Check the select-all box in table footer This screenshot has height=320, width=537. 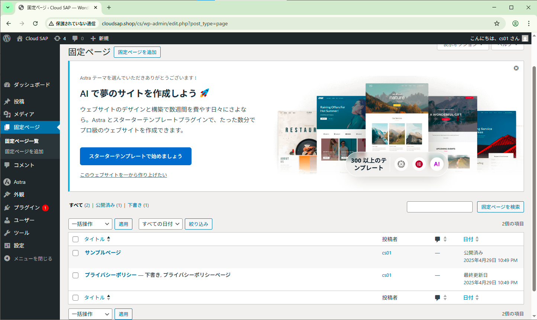pyautogui.click(x=75, y=298)
